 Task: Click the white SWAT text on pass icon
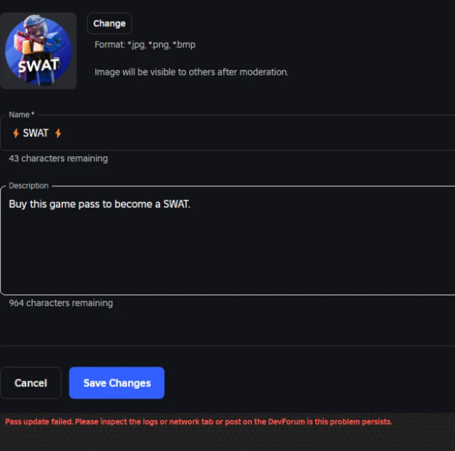tap(38, 65)
